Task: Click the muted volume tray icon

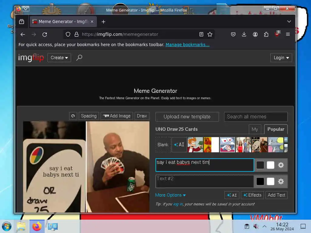Action: click(256, 226)
